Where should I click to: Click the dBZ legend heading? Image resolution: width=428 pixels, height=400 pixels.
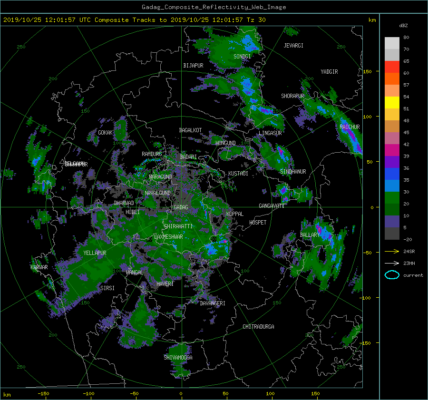[x=403, y=26]
